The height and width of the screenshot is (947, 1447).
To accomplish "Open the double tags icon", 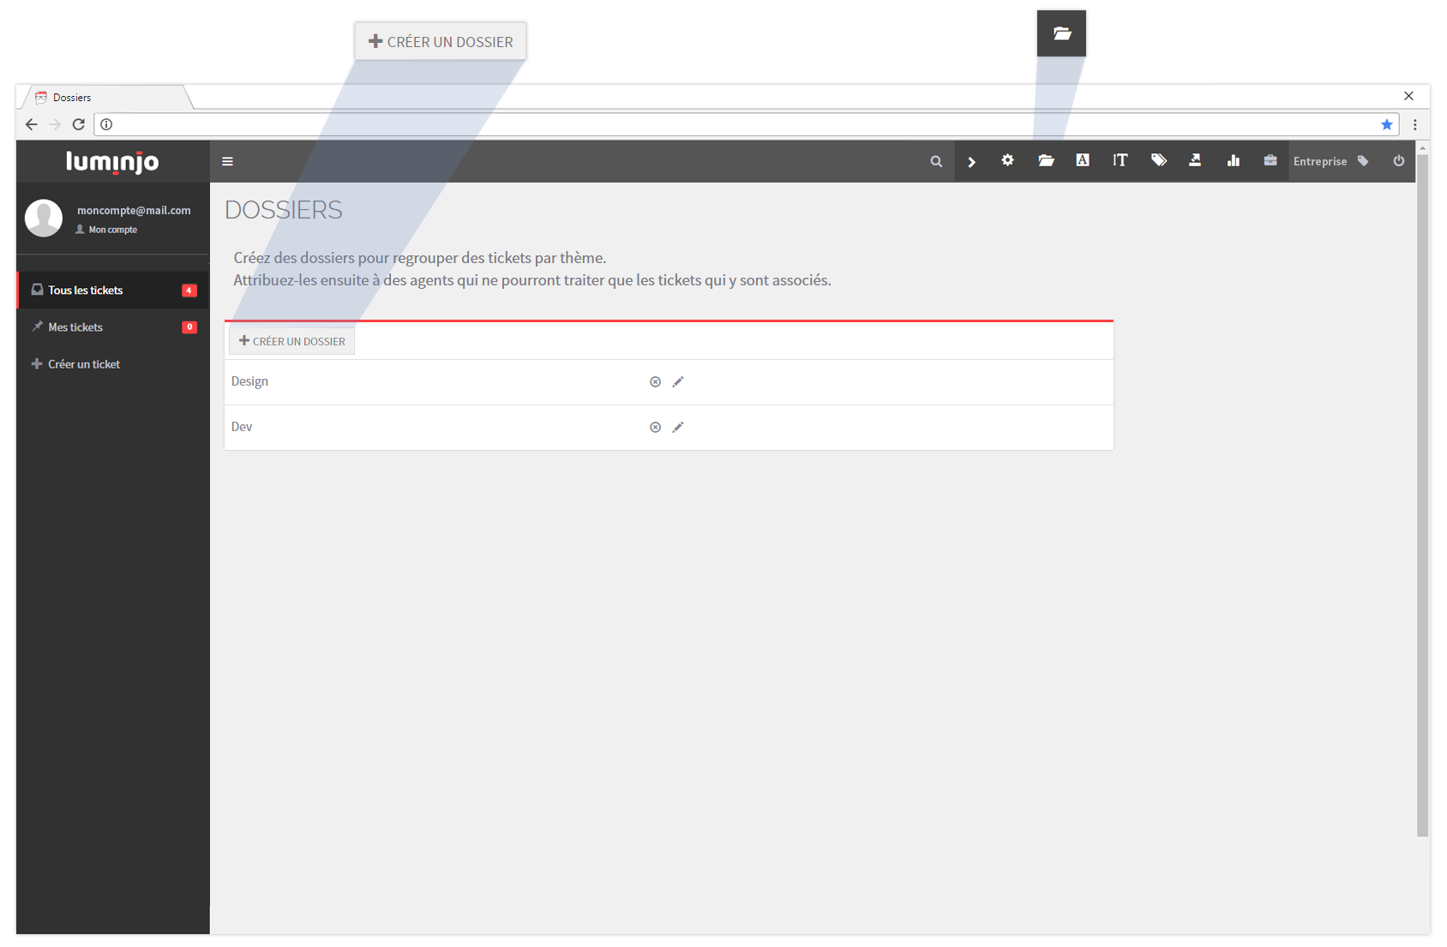I will (x=1158, y=160).
